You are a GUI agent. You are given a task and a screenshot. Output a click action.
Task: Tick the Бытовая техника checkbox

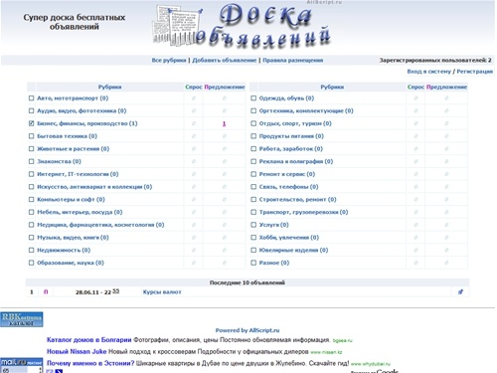pos(31,136)
